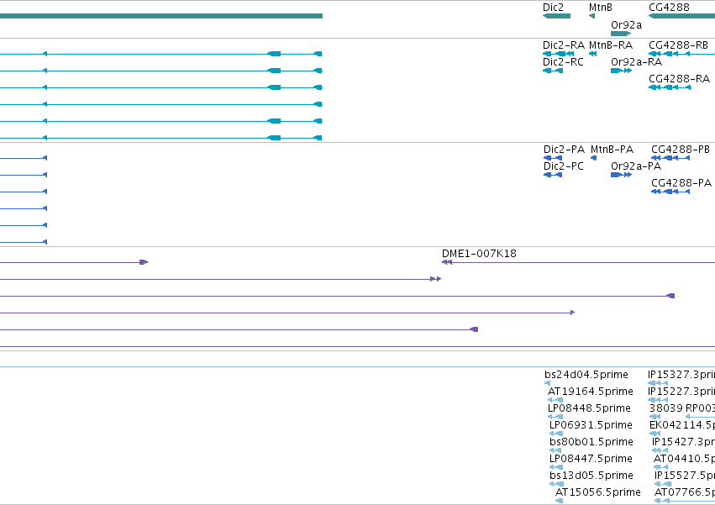Click the bs24d04.5prime EST label
Viewport: 715px width, 505px height.
[x=586, y=375]
